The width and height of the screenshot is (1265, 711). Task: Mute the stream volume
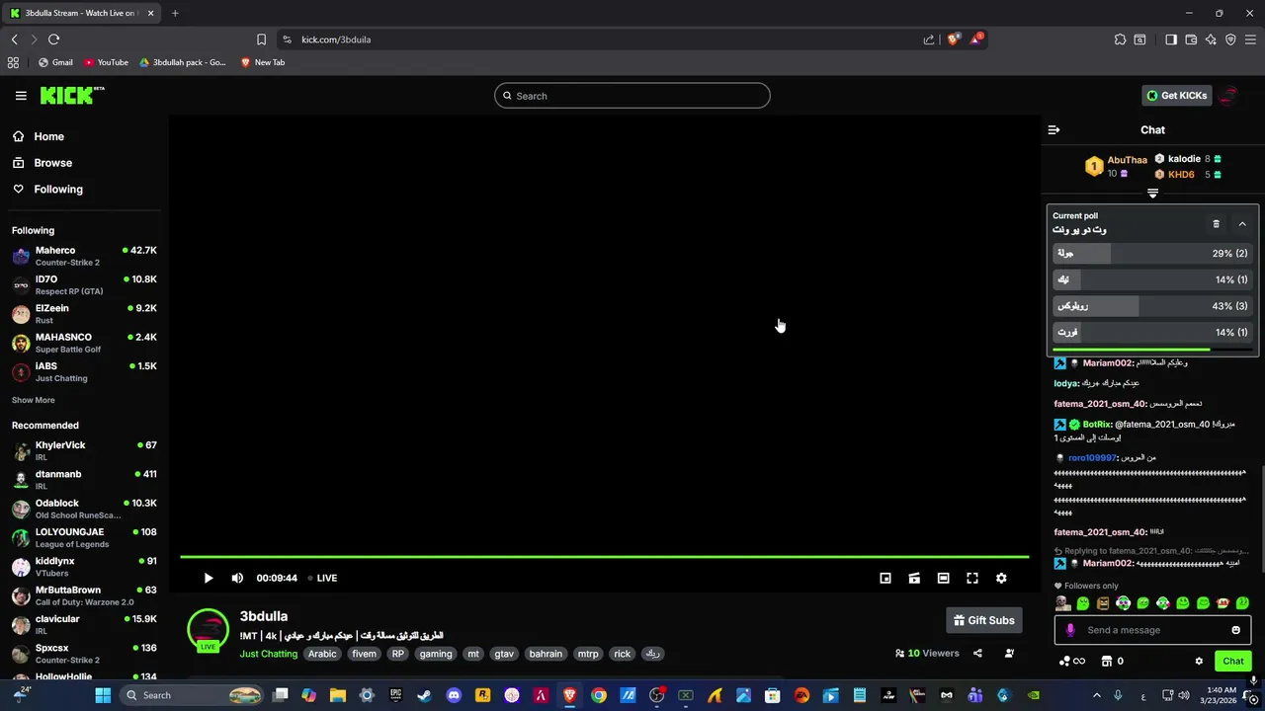237,578
